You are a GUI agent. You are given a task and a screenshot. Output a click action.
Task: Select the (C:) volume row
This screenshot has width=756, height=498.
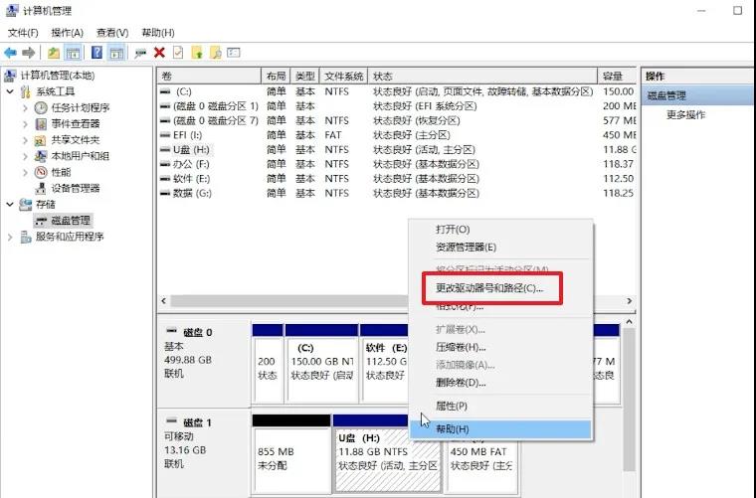[x=397, y=91]
